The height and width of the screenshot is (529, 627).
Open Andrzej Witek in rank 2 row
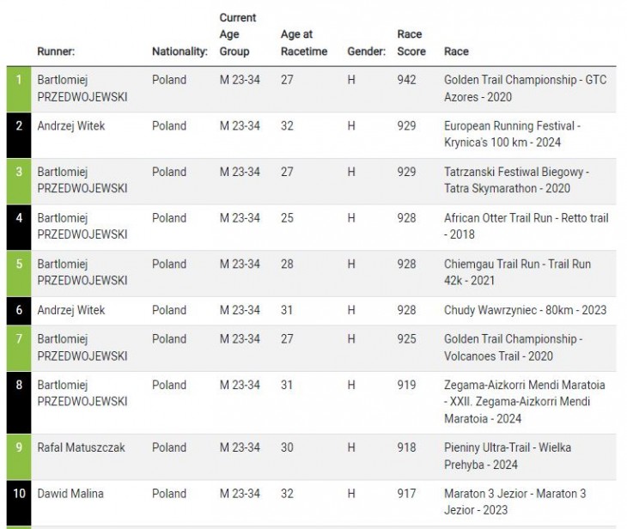pyautogui.click(x=70, y=126)
